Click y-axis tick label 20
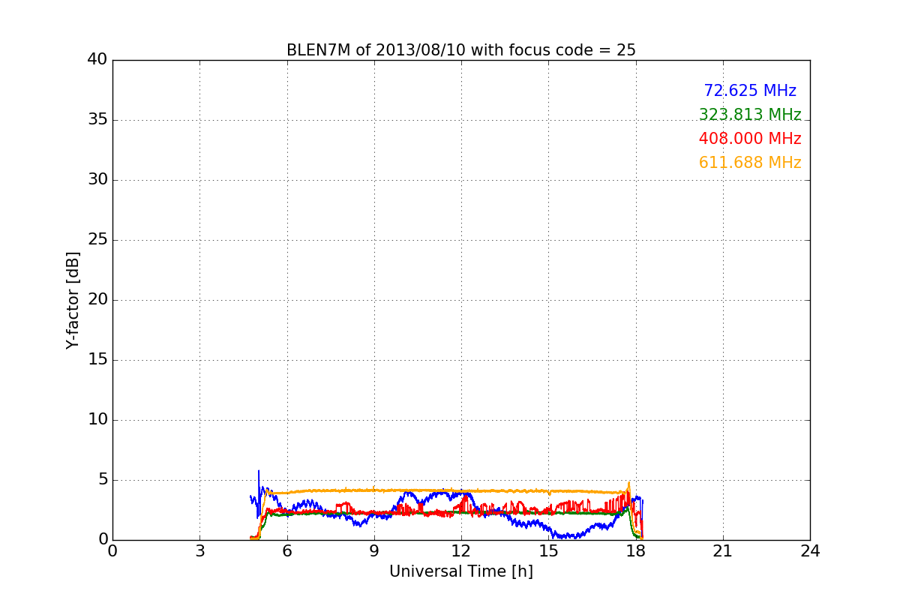This screenshot has height=600, width=900. click(97, 300)
